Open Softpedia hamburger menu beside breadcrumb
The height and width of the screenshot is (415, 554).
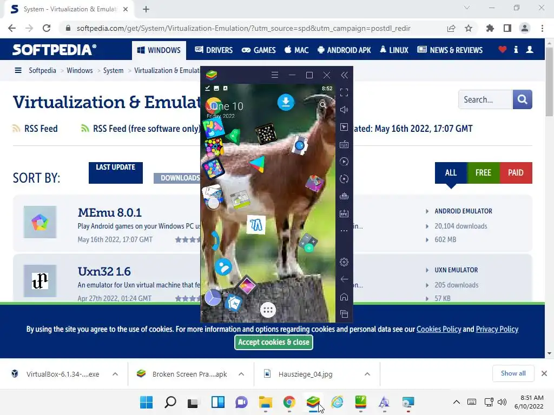tap(18, 71)
